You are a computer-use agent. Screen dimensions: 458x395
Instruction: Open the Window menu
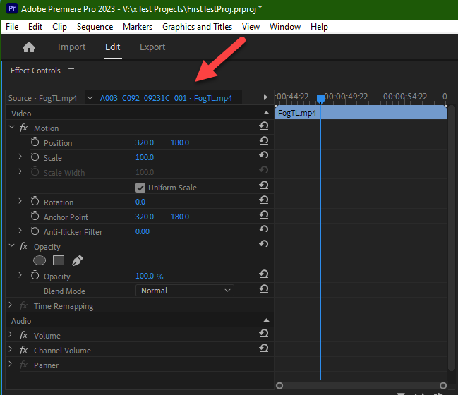pyautogui.click(x=285, y=27)
